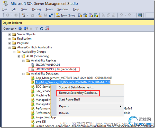Open the Redo dropdown arrow
The image size is (155, 128).
pyautogui.click(x=134, y=15)
